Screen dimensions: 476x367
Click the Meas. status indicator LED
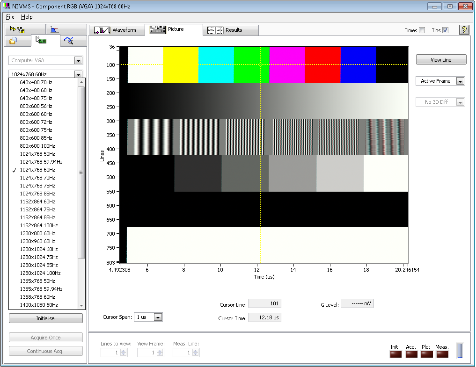[442, 354]
